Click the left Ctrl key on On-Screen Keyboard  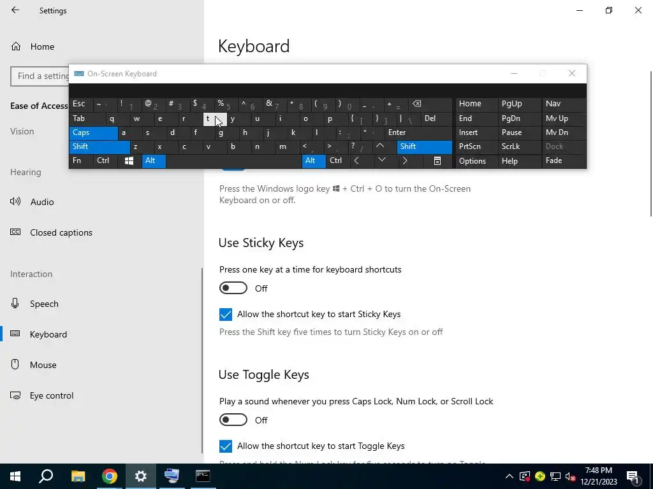[106, 161]
